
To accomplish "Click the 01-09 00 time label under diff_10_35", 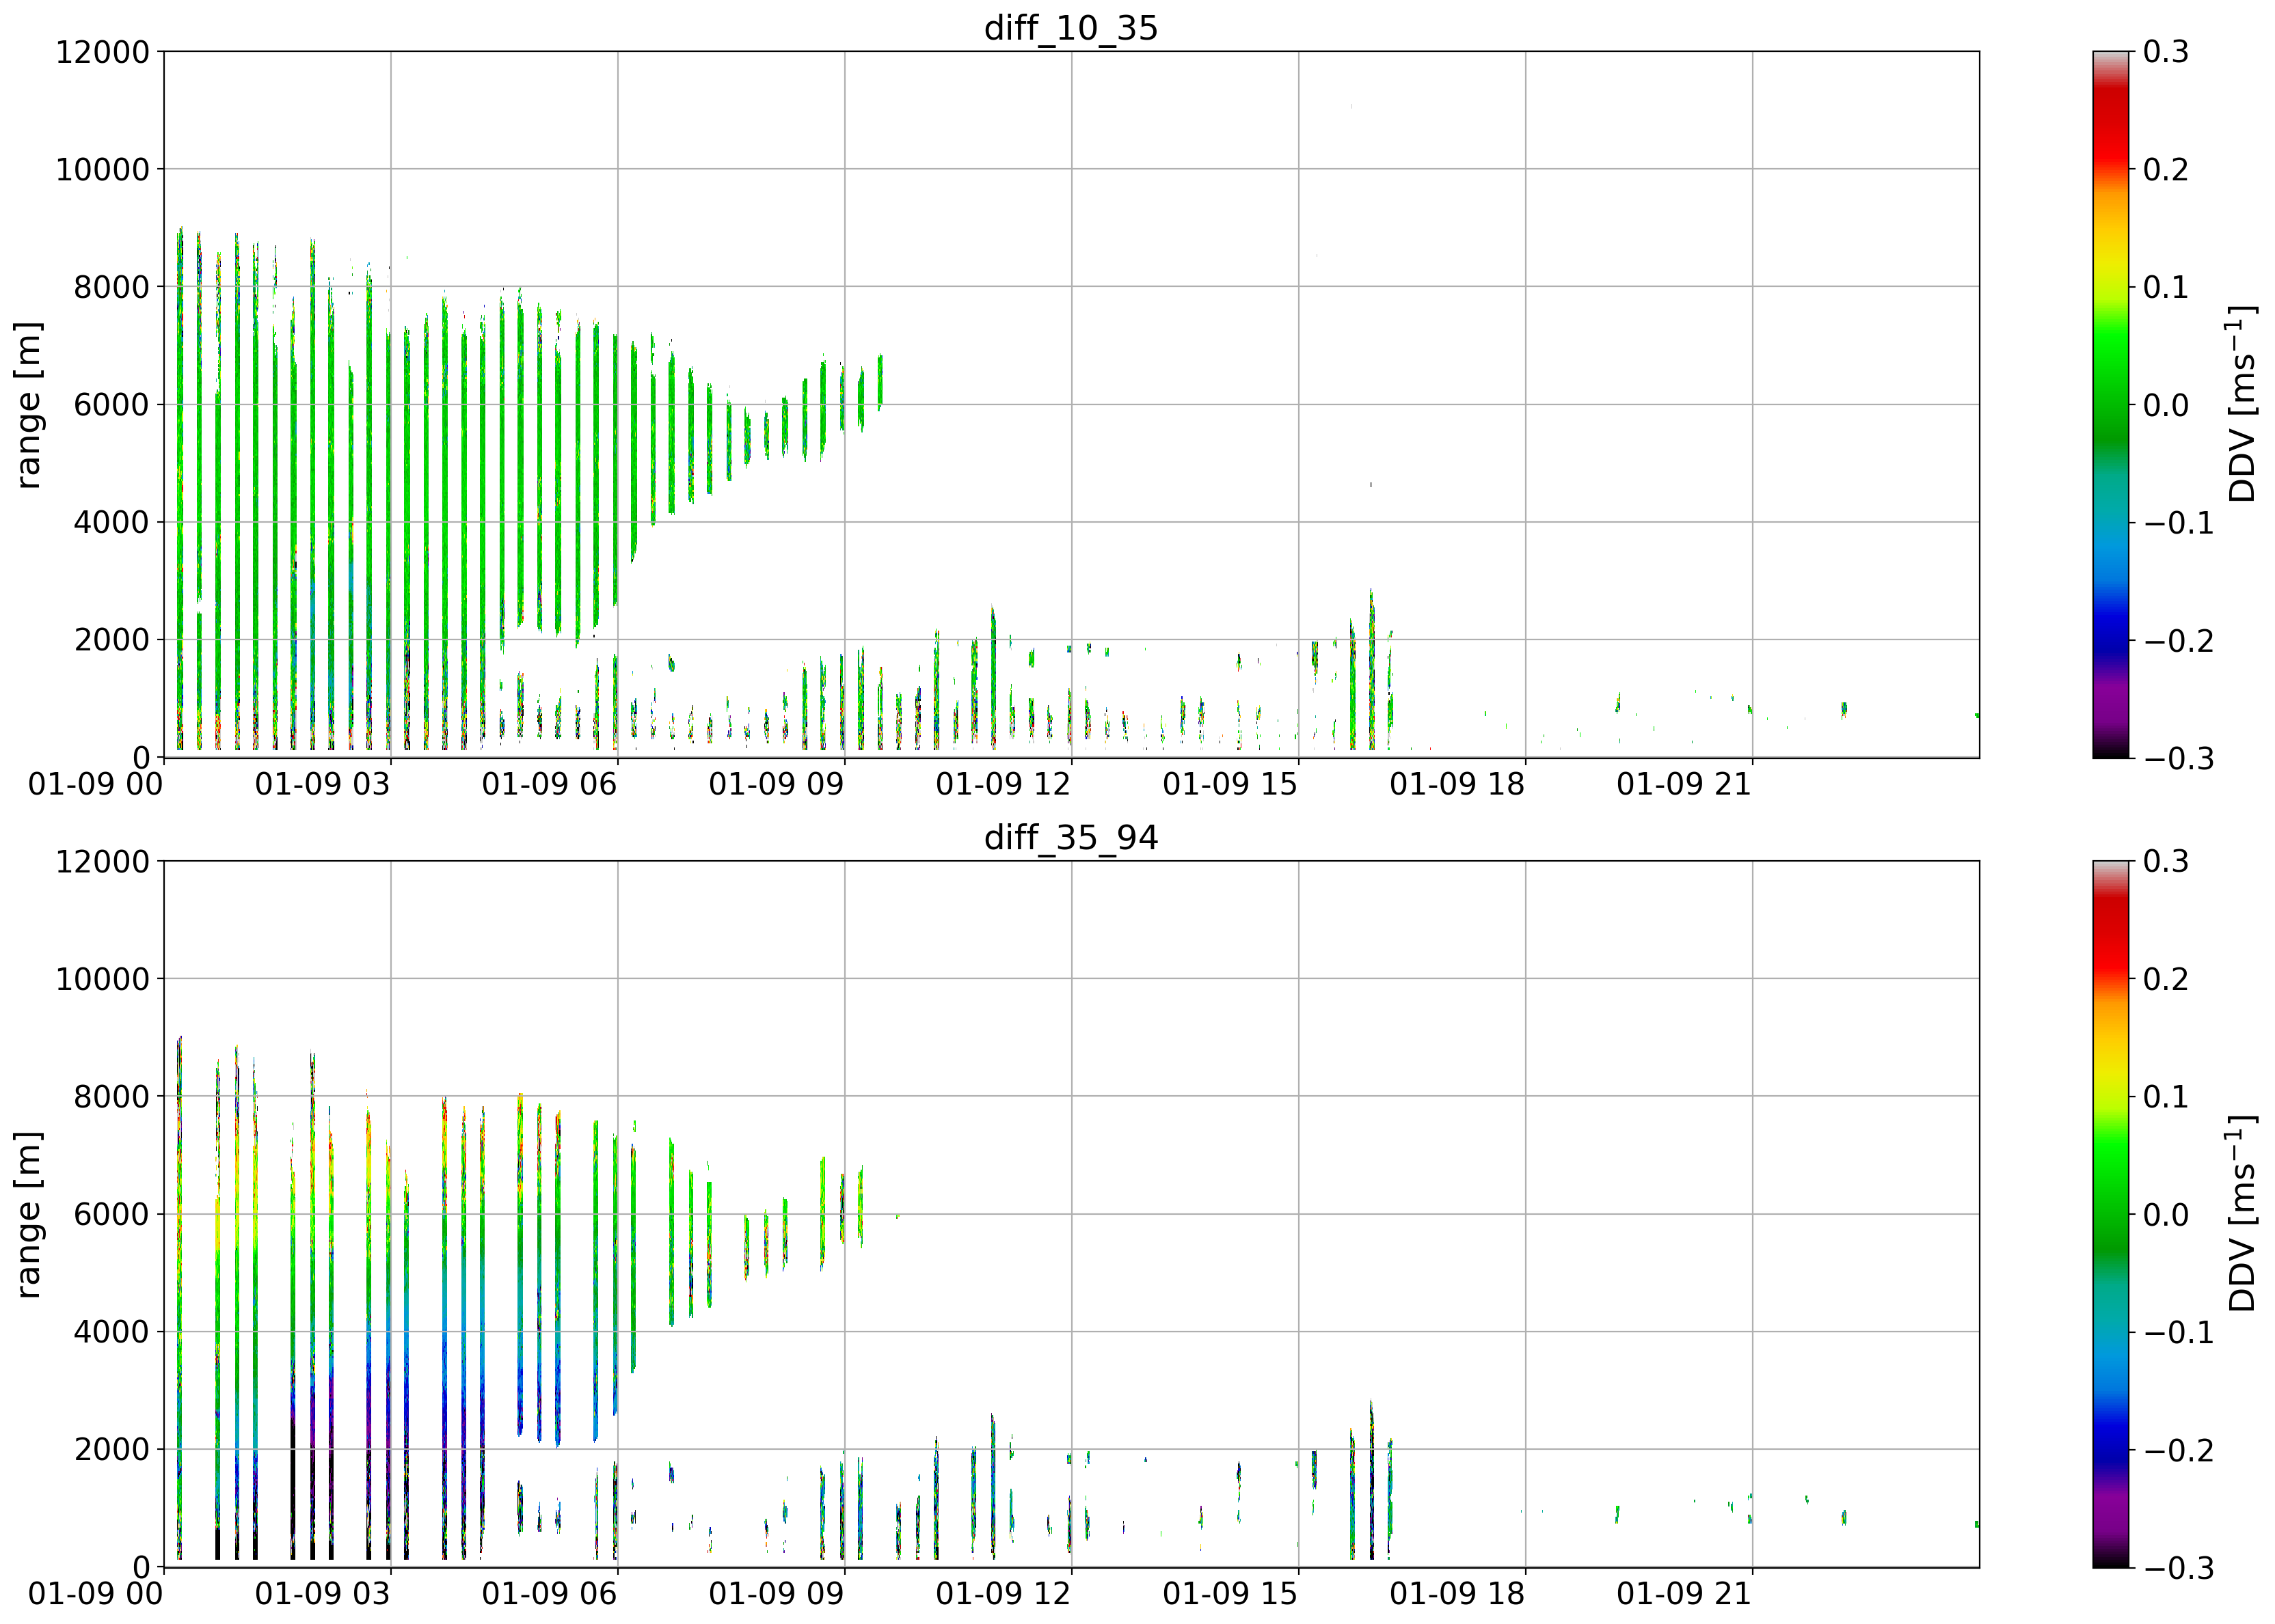I will point(95,784).
